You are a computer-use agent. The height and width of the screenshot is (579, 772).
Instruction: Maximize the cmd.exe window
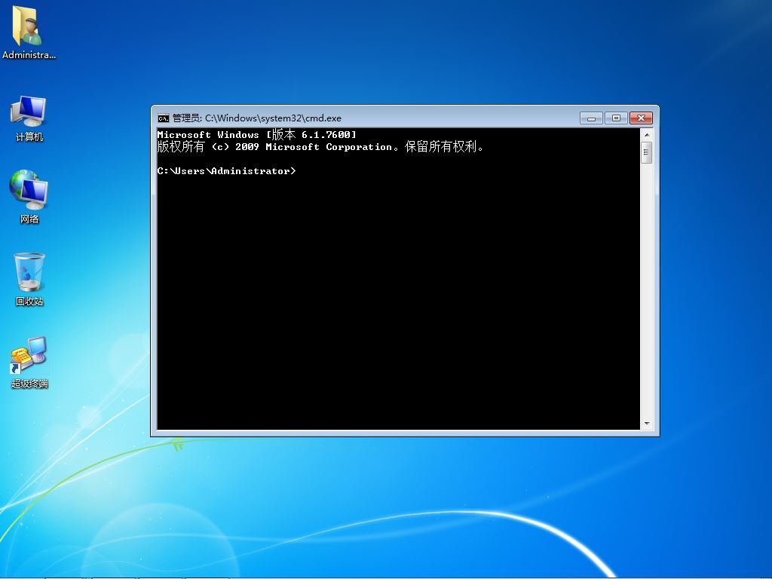tap(616, 118)
